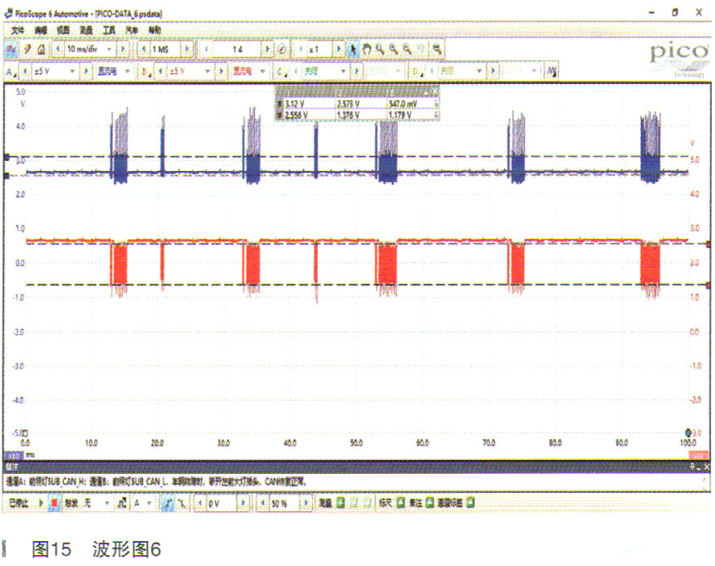Increase the 50 % pre-trigger value
Image resolution: width=715 pixels, height=566 pixels.
(x=306, y=503)
